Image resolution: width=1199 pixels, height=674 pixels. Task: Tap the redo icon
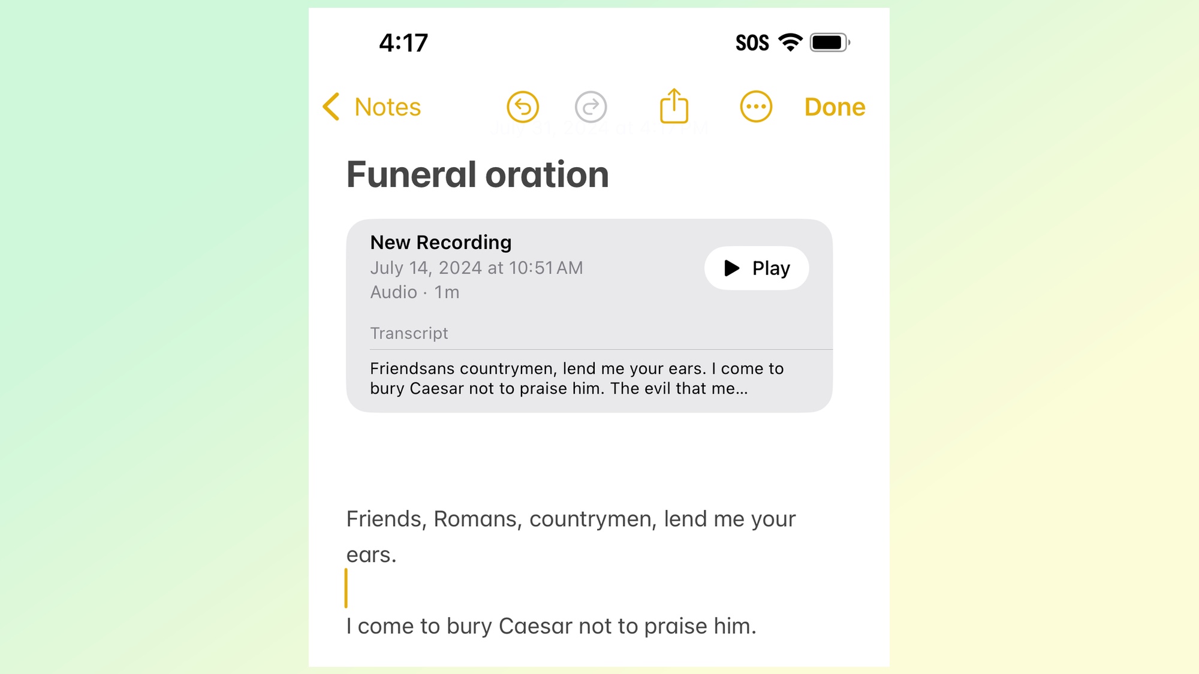[x=591, y=106]
